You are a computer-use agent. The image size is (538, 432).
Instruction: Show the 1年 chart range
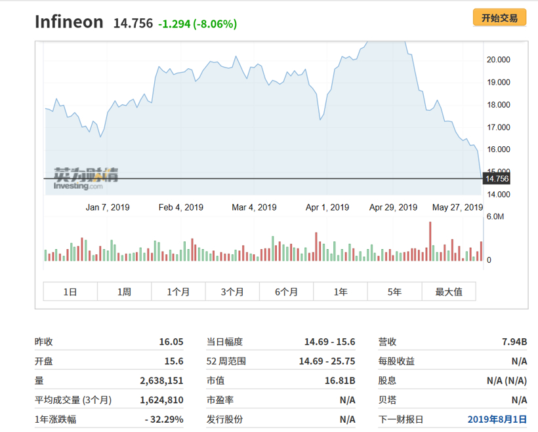[x=341, y=292]
